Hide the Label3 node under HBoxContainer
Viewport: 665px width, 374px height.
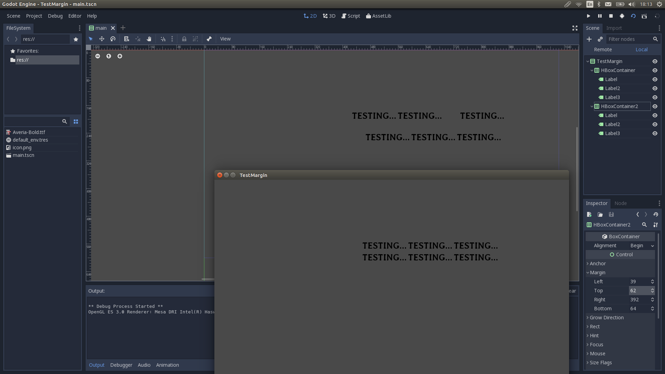(655, 97)
